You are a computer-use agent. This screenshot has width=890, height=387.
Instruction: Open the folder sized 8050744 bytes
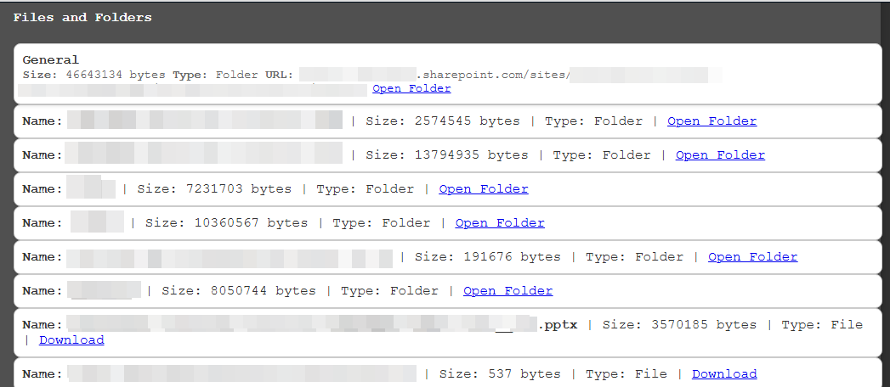point(507,291)
